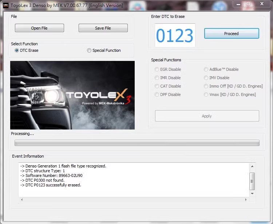Click the ToyoLex 3 splash image

point(72,95)
